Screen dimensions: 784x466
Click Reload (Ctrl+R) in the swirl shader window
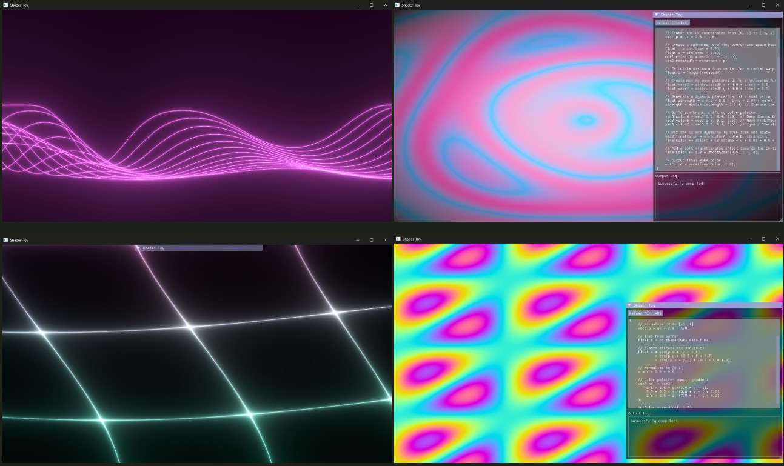point(672,23)
